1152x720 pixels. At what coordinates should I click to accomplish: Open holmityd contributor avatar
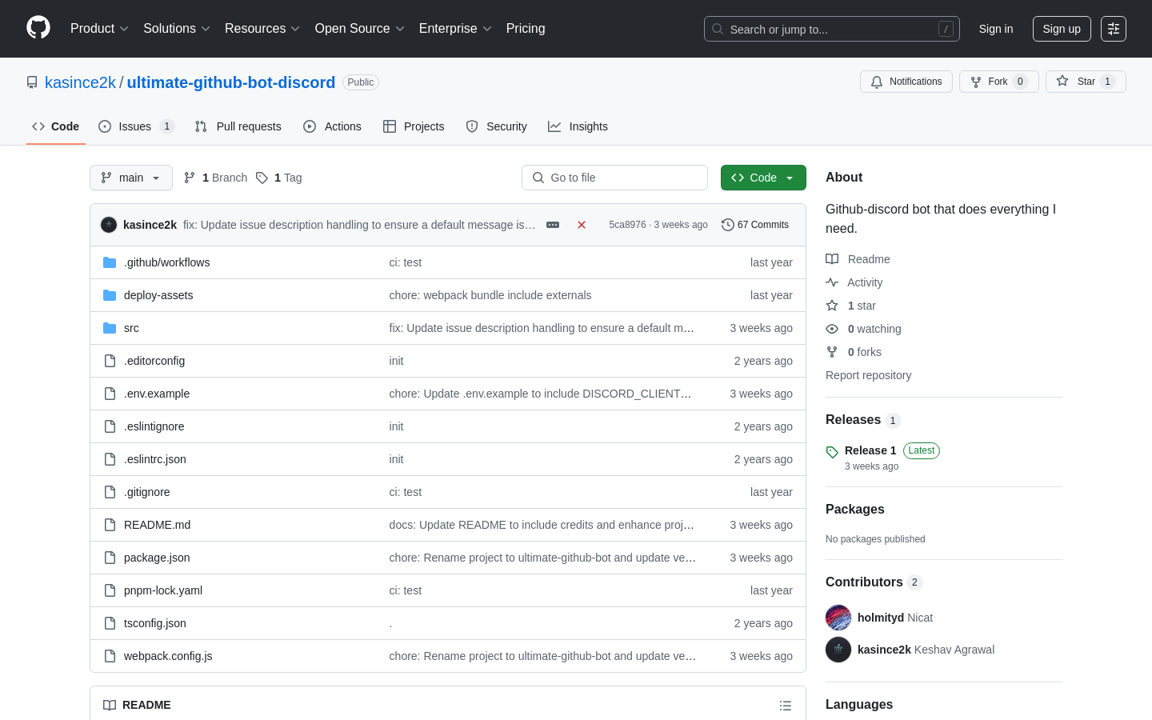click(838, 618)
